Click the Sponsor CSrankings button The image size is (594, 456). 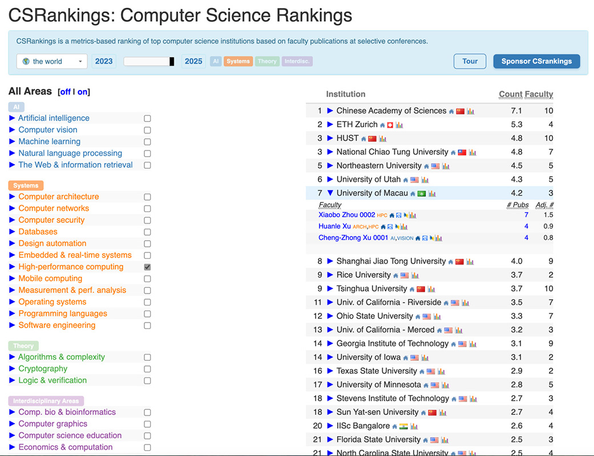(536, 62)
